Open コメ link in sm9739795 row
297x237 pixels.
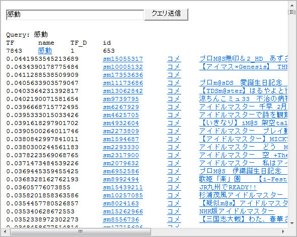[x=174, y=99]
